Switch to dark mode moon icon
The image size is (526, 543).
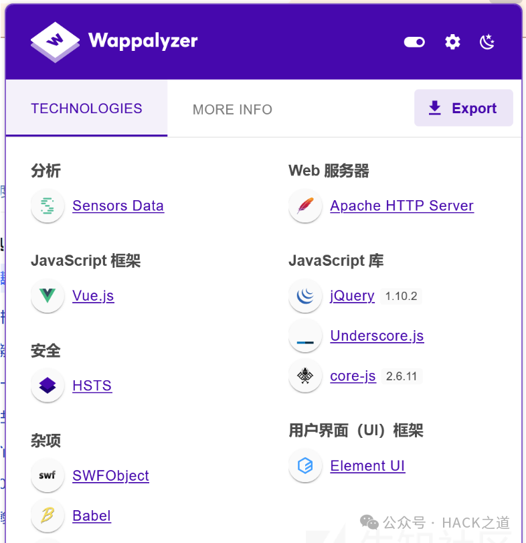click(487, 42)
